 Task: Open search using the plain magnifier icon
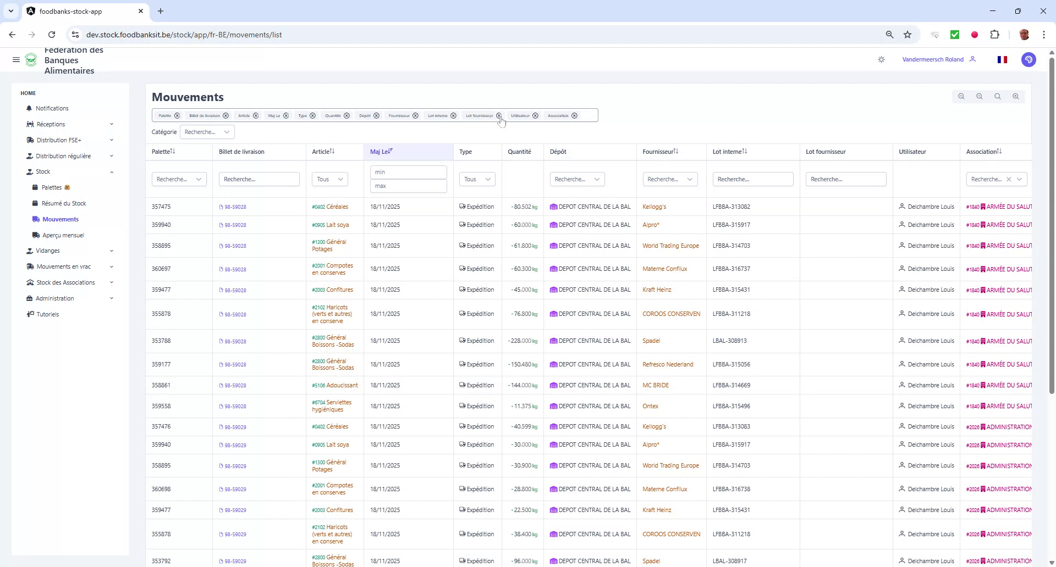click(x=997, y=96)
